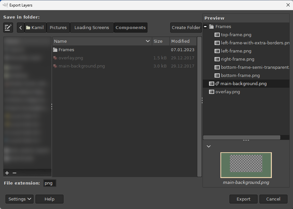The height and width of the screenshot is (209, 293).
Task: Click the layer icon beside top-frame.png
Action: 217,35
